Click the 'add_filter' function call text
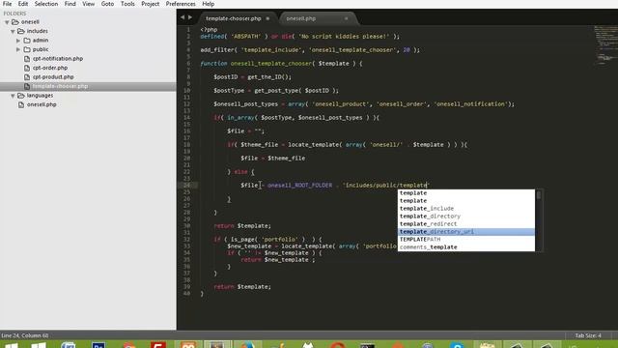This screenshot has width=618, height=348. (217, 49)
